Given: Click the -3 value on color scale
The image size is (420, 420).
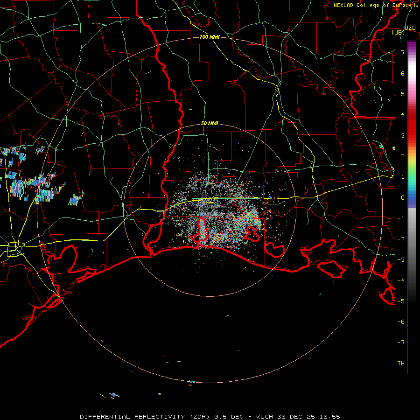Looking at the screenshot, I should pos(401,260).
